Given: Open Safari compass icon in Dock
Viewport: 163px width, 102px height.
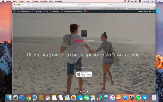Looking at the screenshot, I should point(22,98).
